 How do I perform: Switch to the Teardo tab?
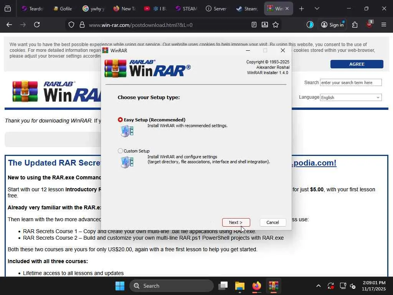click(x=32, y=9)
